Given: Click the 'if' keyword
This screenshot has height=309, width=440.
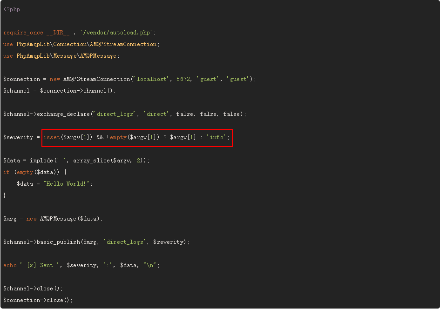Looking at the screenshot, I should point(7,172).
